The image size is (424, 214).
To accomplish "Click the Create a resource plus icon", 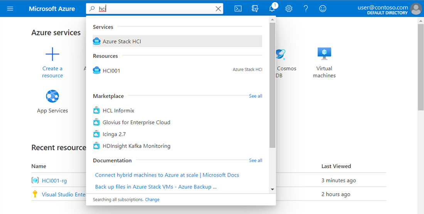I will pos(52,55).
